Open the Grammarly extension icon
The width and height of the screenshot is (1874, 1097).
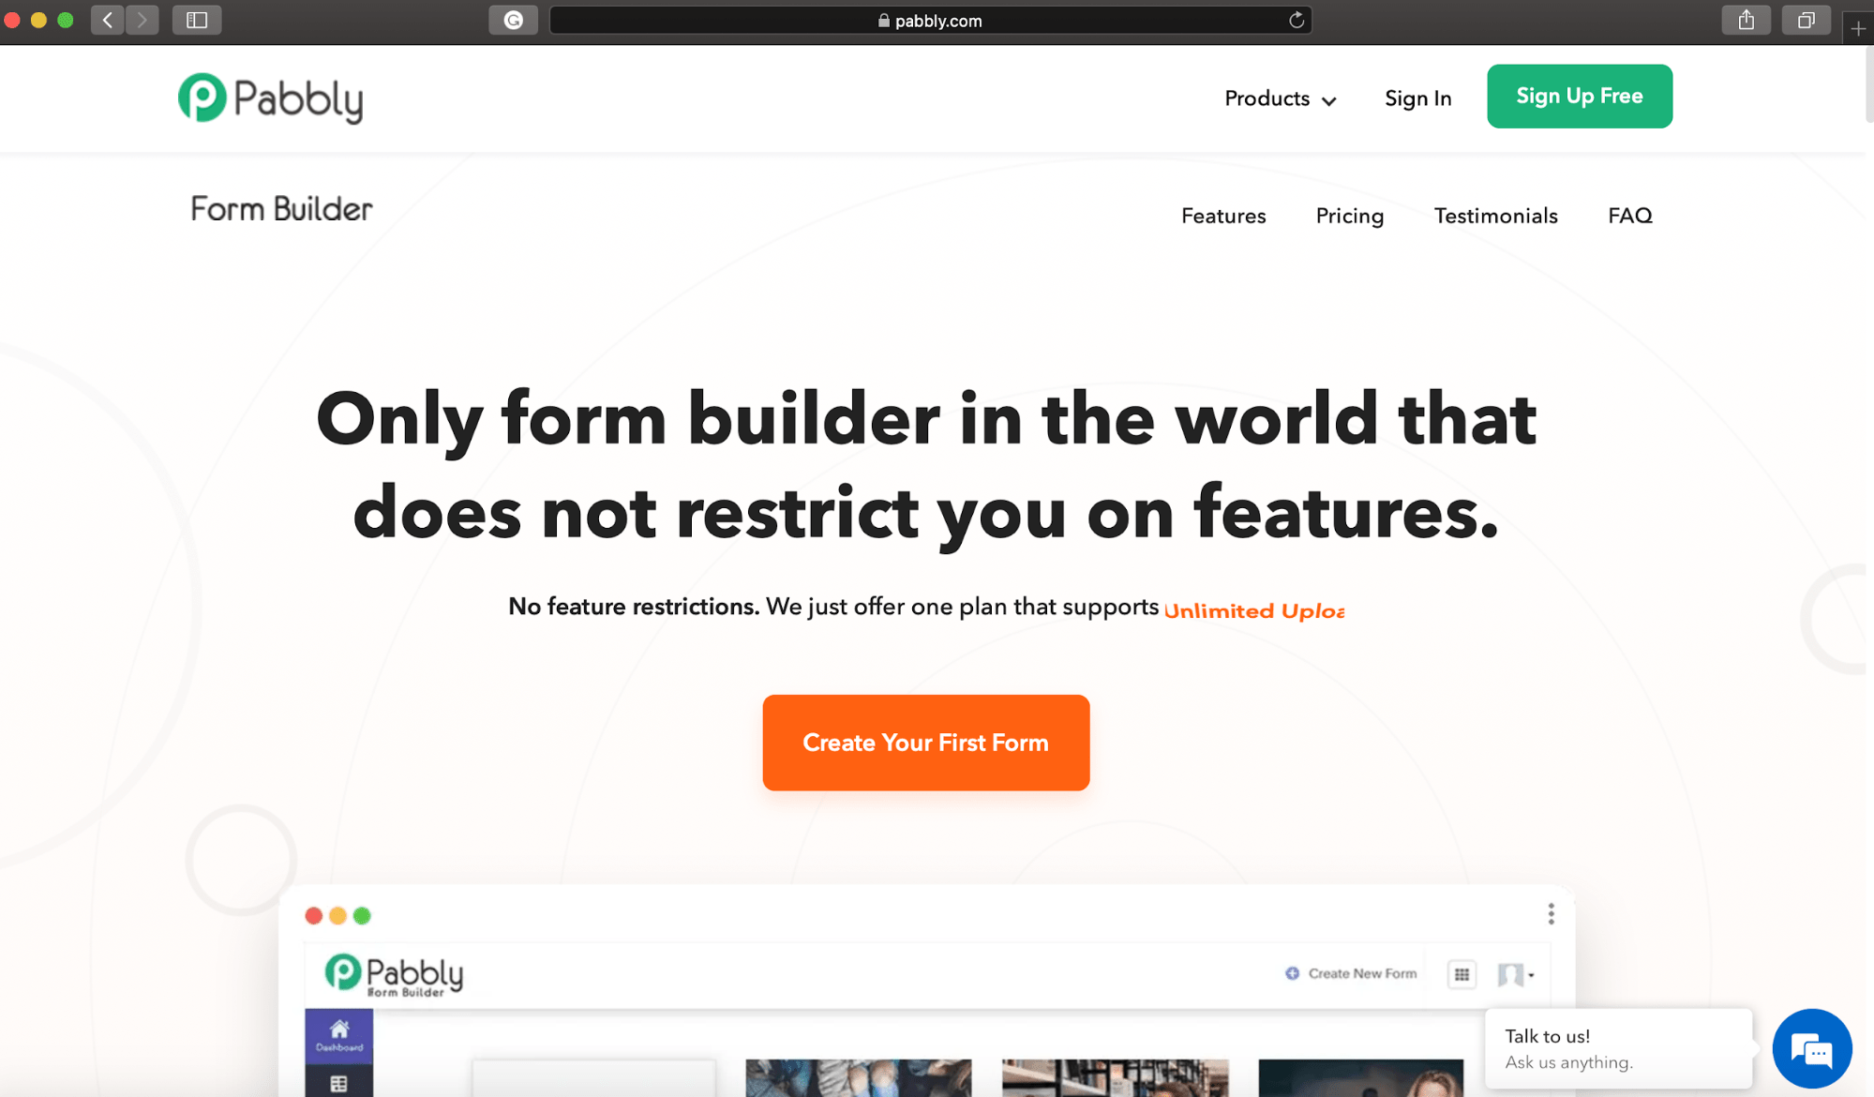513,20
